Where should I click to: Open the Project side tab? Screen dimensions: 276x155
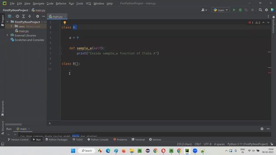[3, 21]
